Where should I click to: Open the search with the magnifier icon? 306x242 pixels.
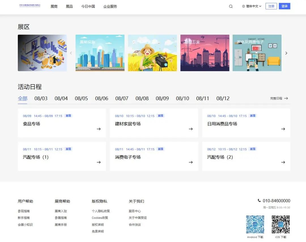pyautogui.click(x=231, y=6)
